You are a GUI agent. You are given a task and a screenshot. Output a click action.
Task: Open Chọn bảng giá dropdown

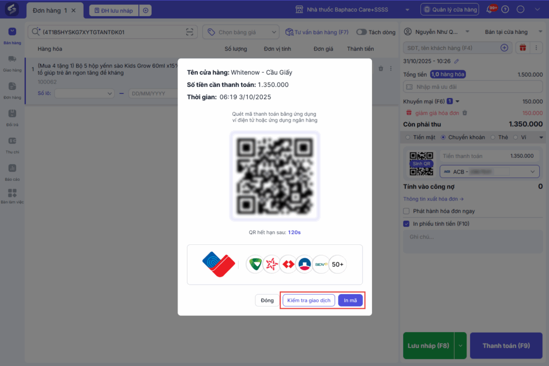tap(241, 32)
